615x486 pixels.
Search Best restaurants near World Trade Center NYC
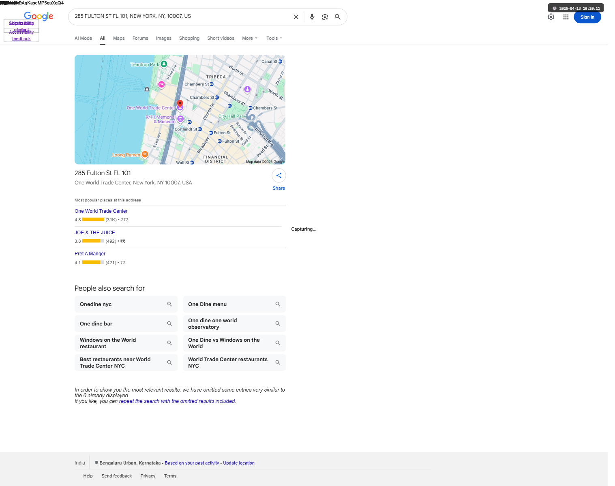click(x=126, y=363)
